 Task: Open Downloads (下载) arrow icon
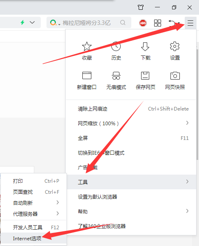click(x=145, y=47)
